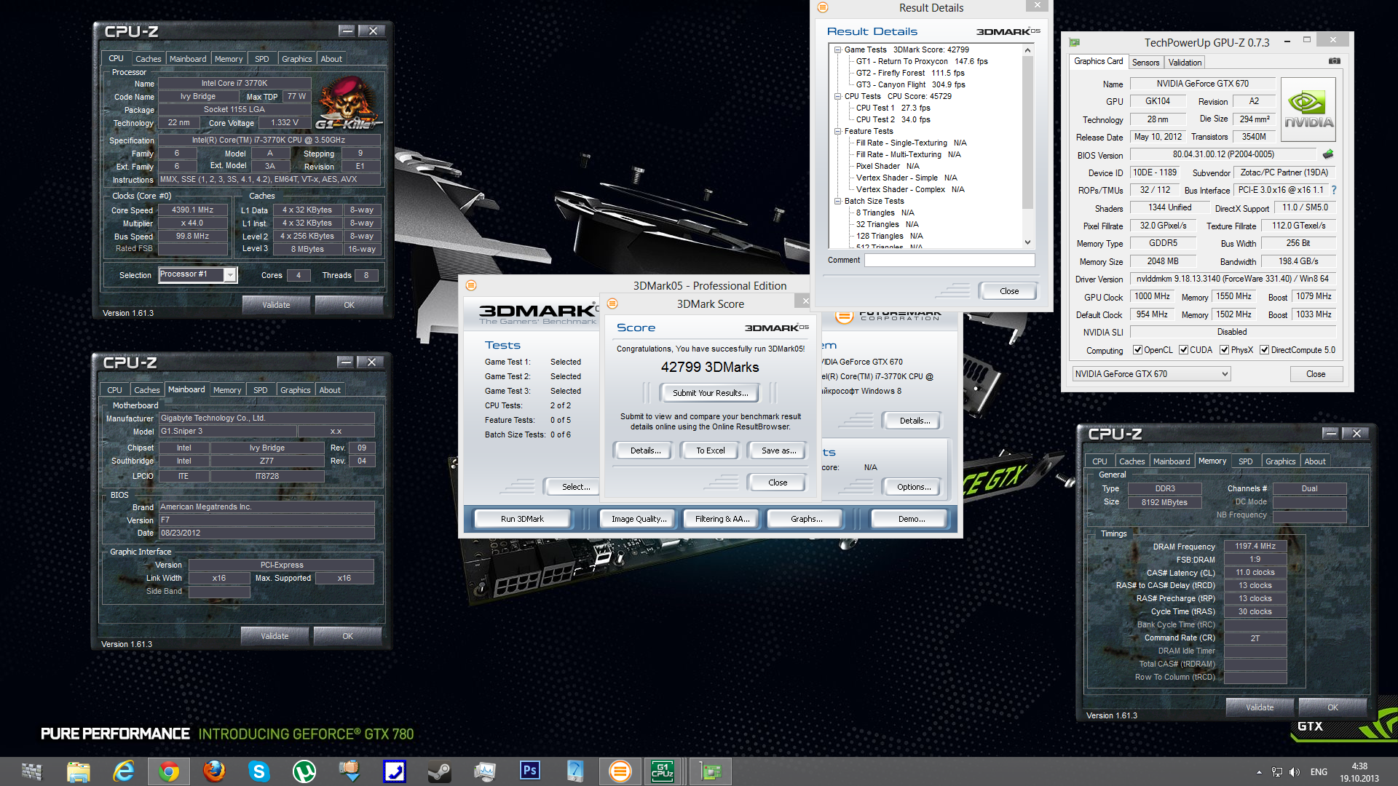Image resolution: width=1398 pixels, height=786 pixels.
Task: Click Graphs... button in 3DMark05
Action: 806,519
